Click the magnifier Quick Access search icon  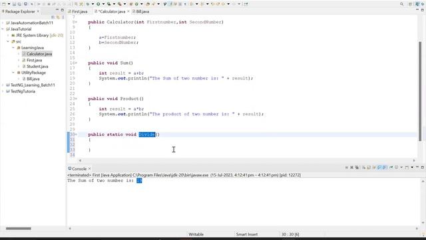coord(401,4)
